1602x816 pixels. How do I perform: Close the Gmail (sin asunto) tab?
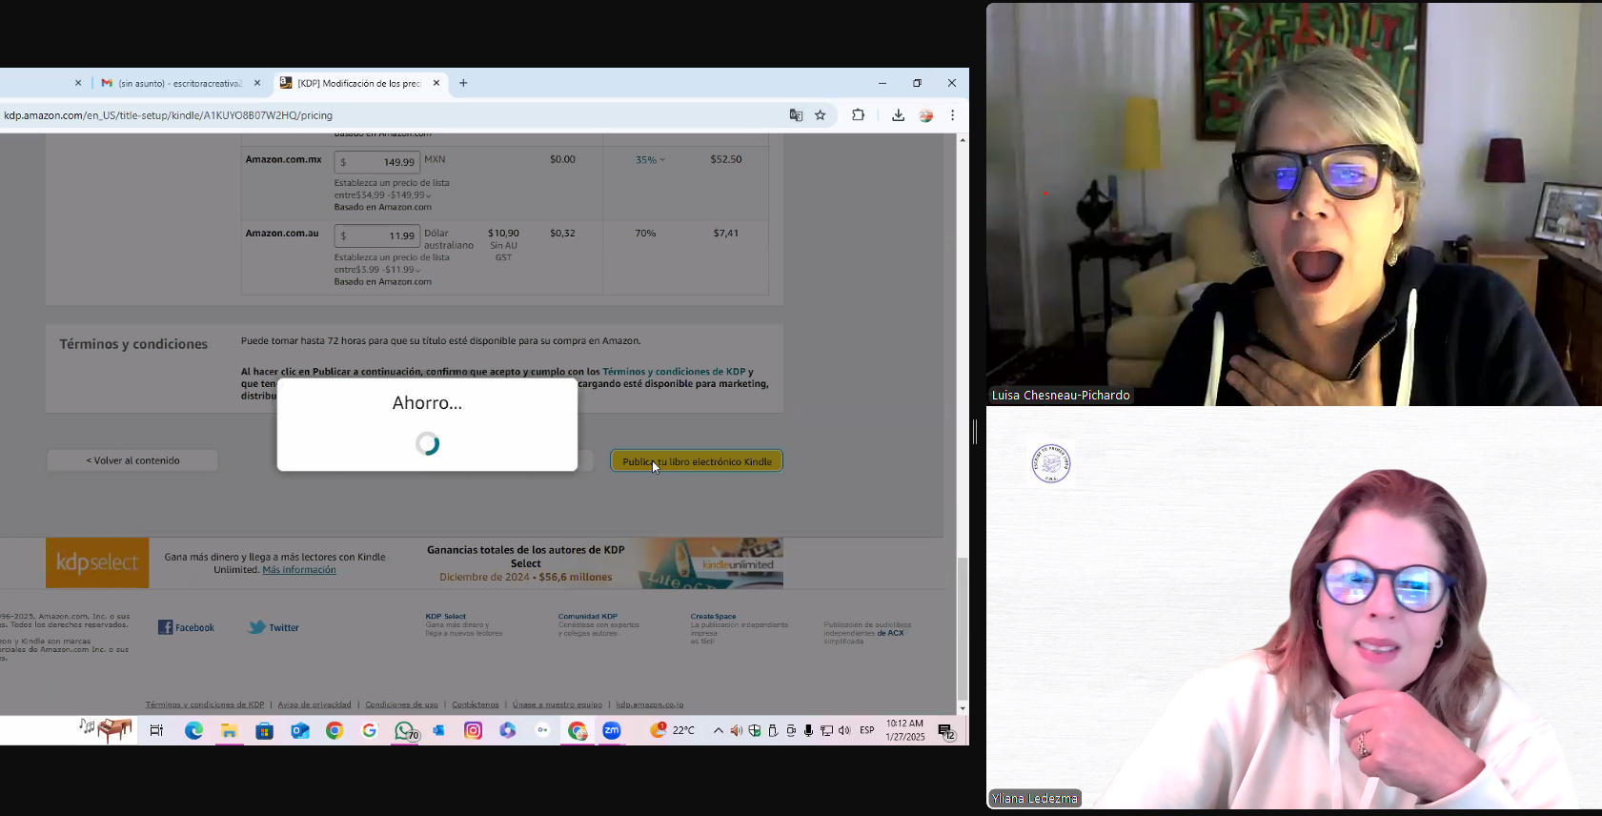pyautogui.click(x=257, y=83)
